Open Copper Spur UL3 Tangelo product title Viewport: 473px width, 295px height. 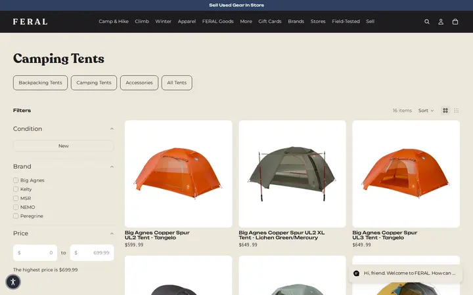pos(384,235)
